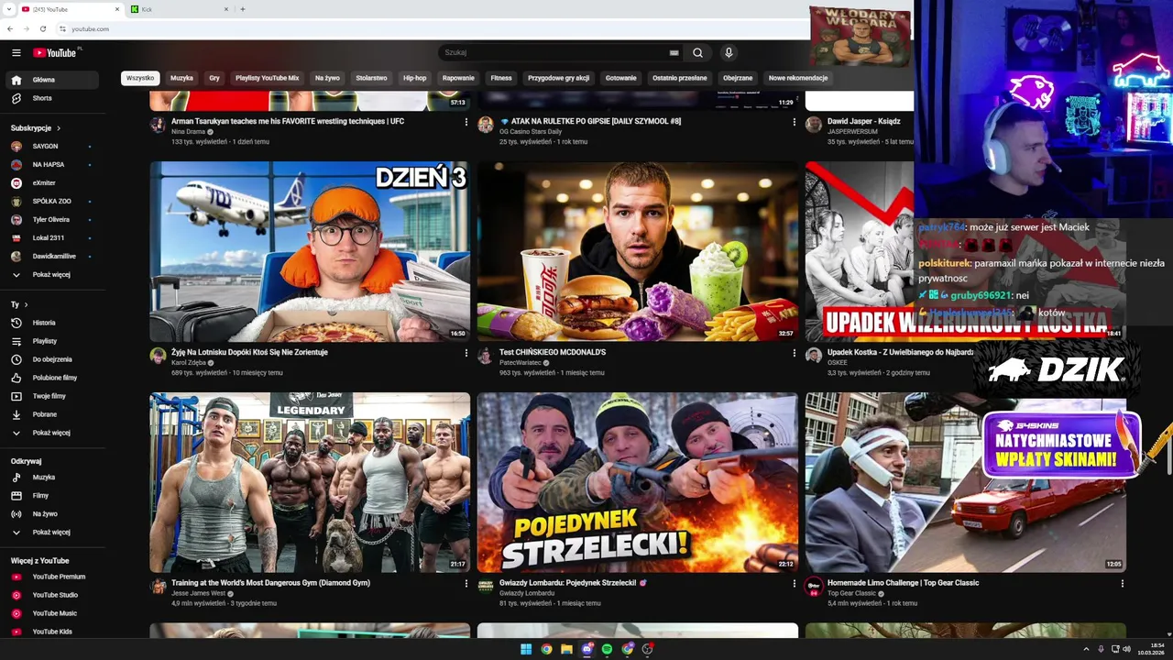Play the World's Most Dangerous Gym thumbnail
Image resolution: width=1173 pixels, height=660 pixels.
click(310, 483)
